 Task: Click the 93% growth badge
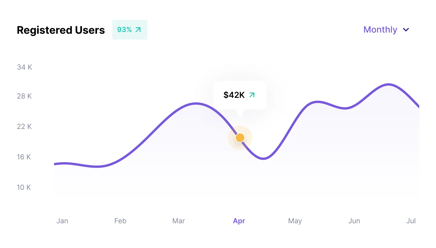(129, 30)
